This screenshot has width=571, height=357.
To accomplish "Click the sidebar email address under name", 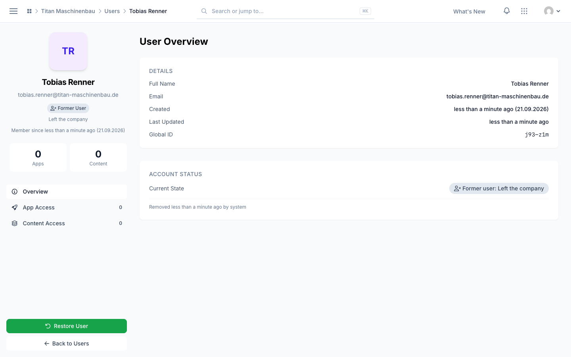I will (68, 95).
